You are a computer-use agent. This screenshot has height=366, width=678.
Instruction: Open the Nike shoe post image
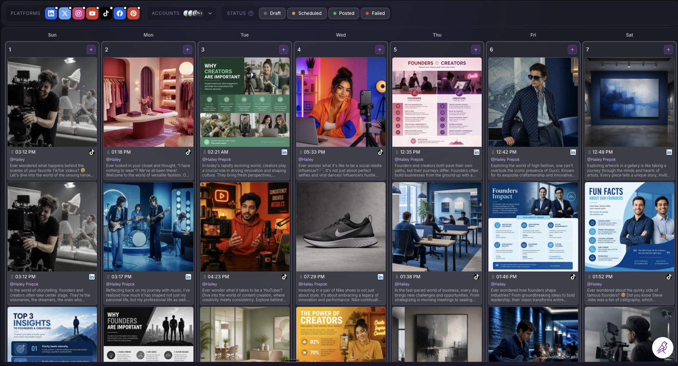[341, 227]
